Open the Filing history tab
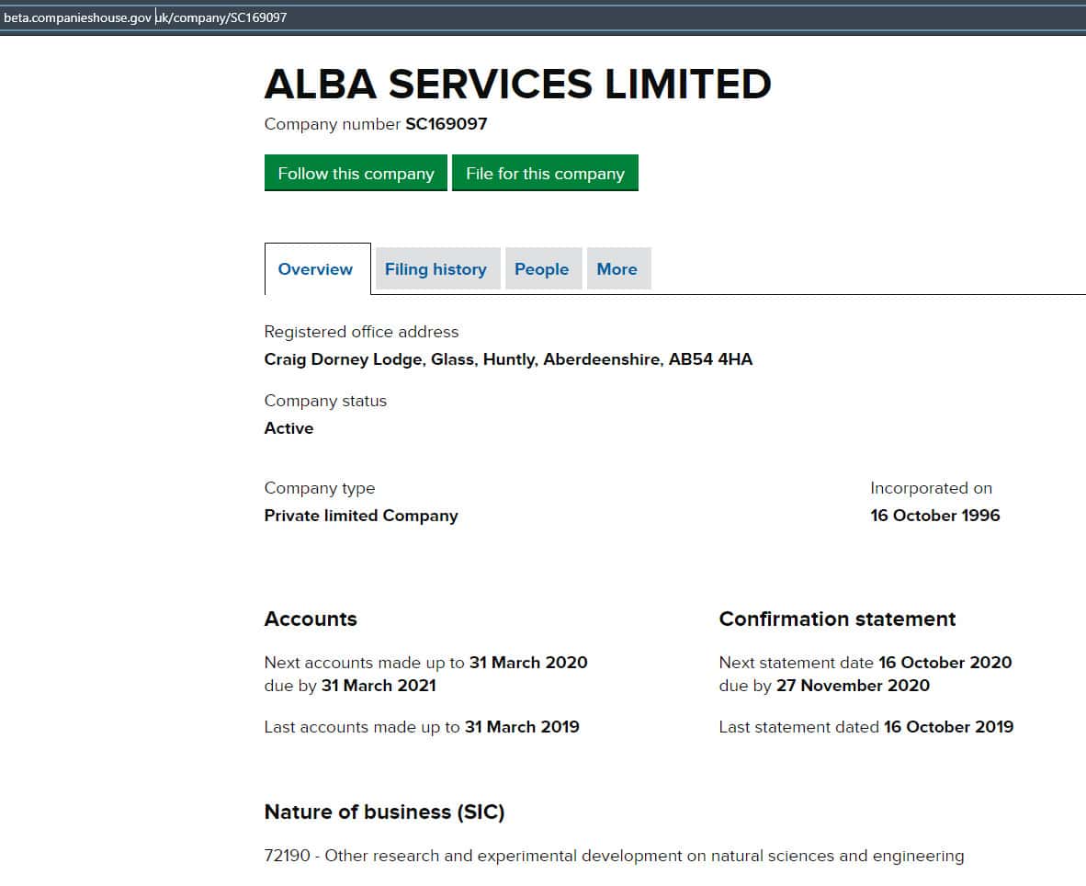Viewport: 1086px width, 886px height. pos(436,269)
